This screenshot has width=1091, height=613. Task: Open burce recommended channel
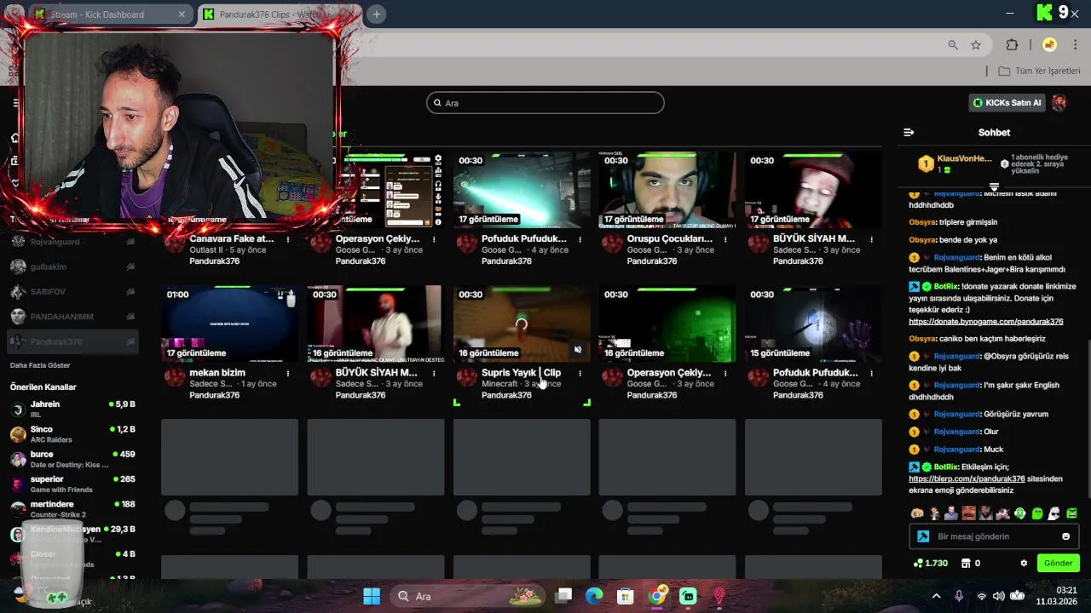73,459
